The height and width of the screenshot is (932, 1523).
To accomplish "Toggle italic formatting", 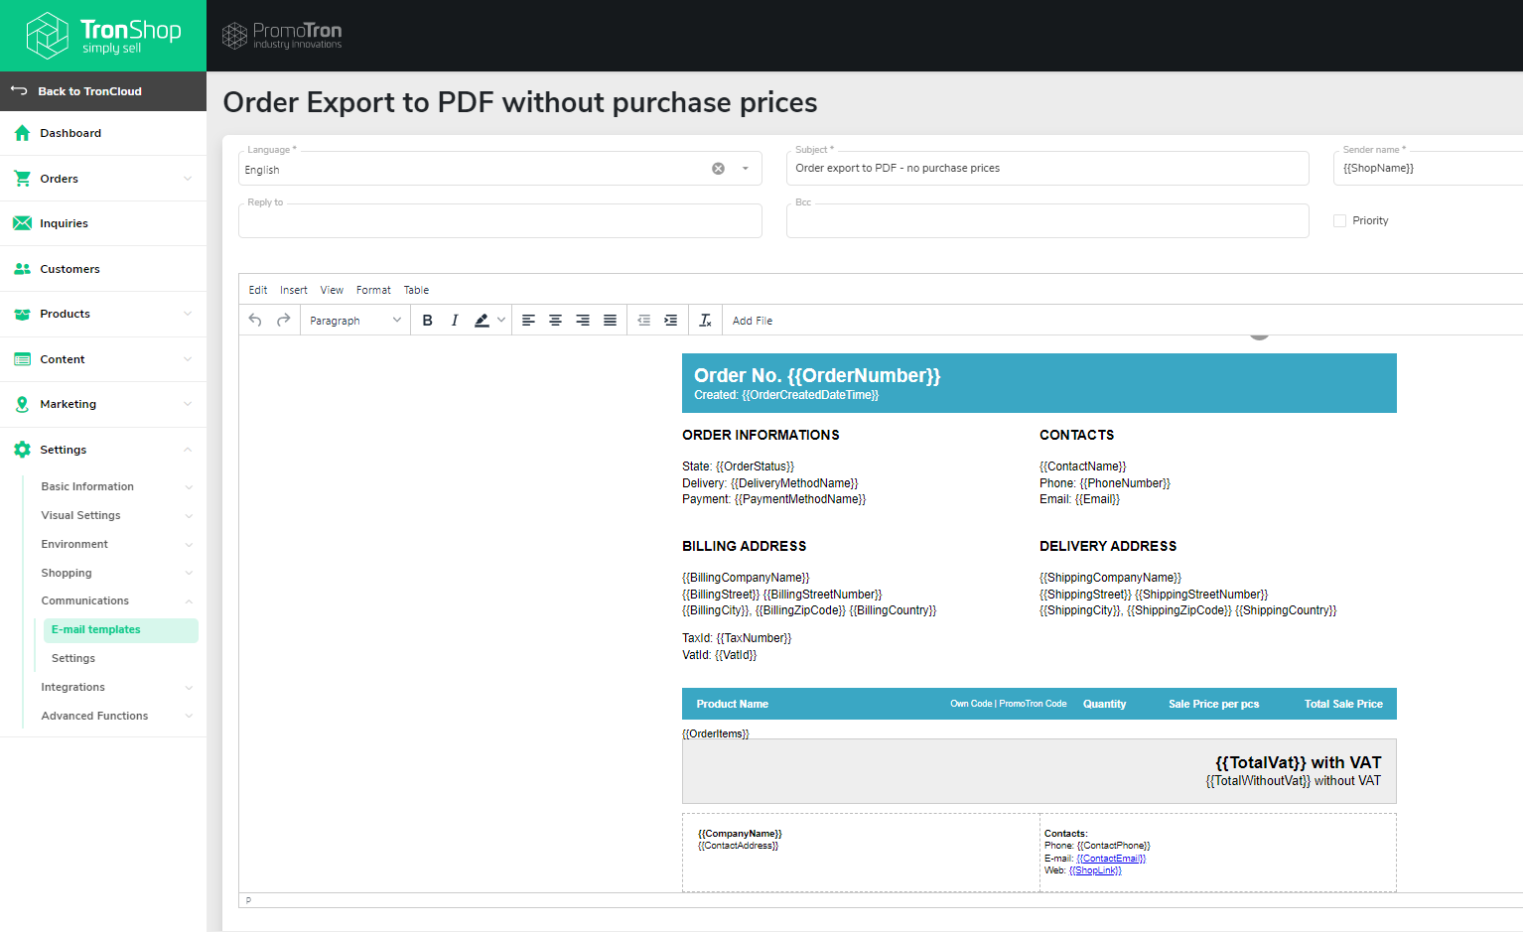I will click(455, 320).
